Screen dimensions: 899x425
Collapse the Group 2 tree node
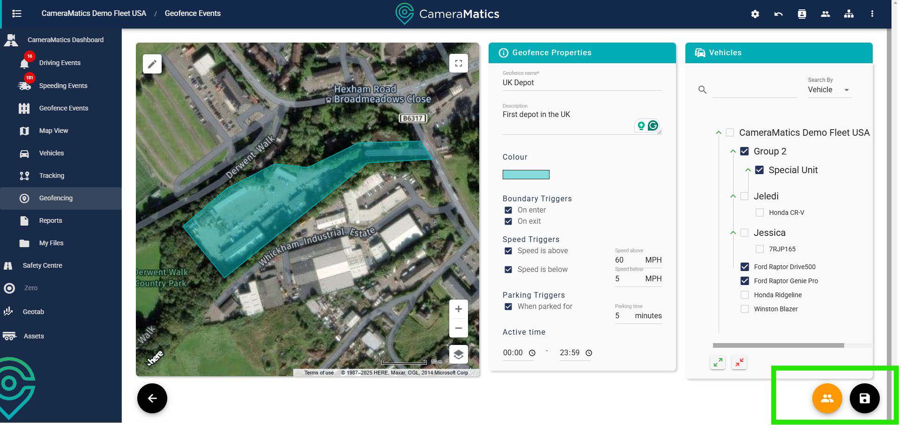[x=733, y=151]
